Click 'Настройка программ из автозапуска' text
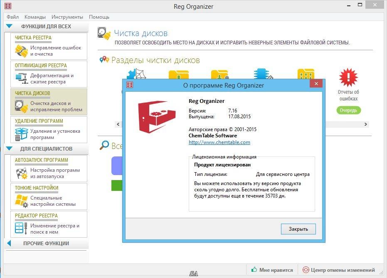Screen dimensions: 387x278 tap(55, 173)
